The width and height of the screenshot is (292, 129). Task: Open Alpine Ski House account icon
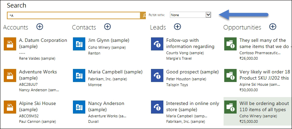coord(10,107)
